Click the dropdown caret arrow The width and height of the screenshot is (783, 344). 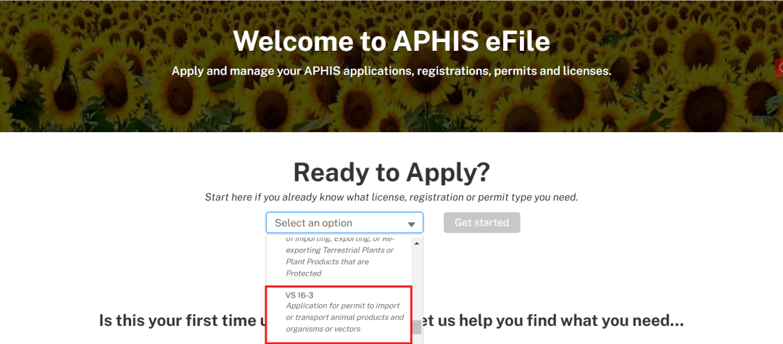tap(411, 224)
